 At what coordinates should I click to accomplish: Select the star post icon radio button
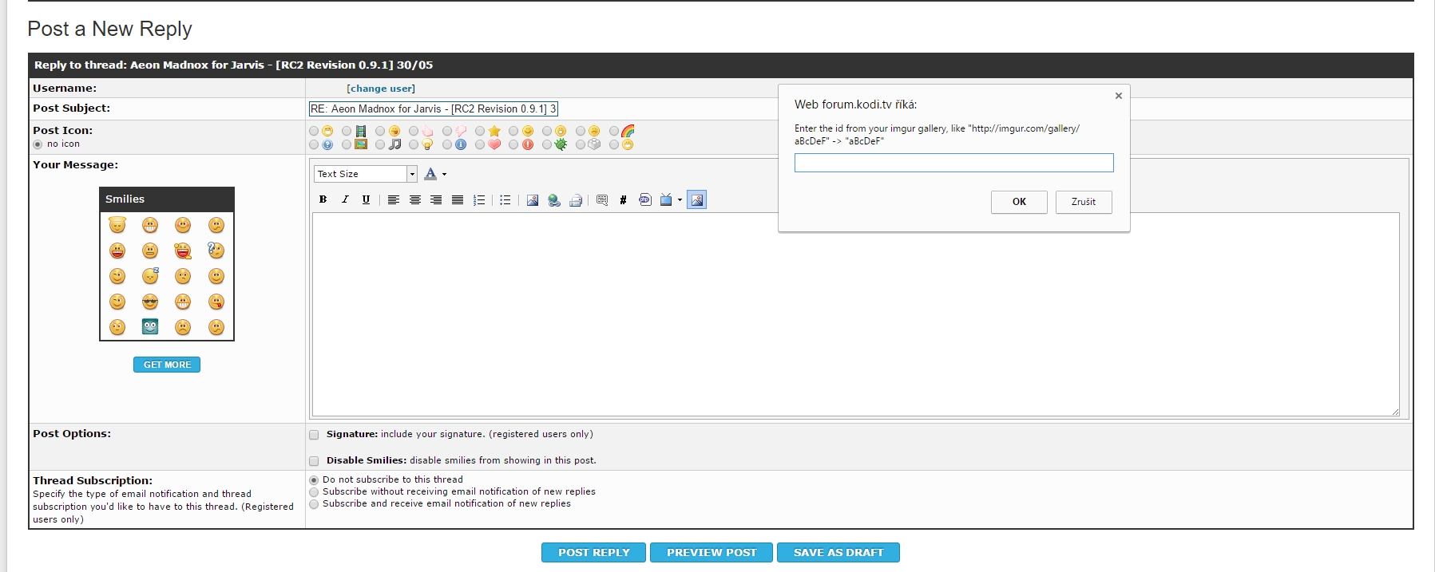(x=480, y=131)
